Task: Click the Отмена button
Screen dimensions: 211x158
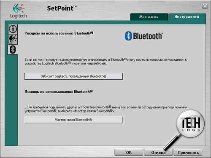Action: (158, 153)
